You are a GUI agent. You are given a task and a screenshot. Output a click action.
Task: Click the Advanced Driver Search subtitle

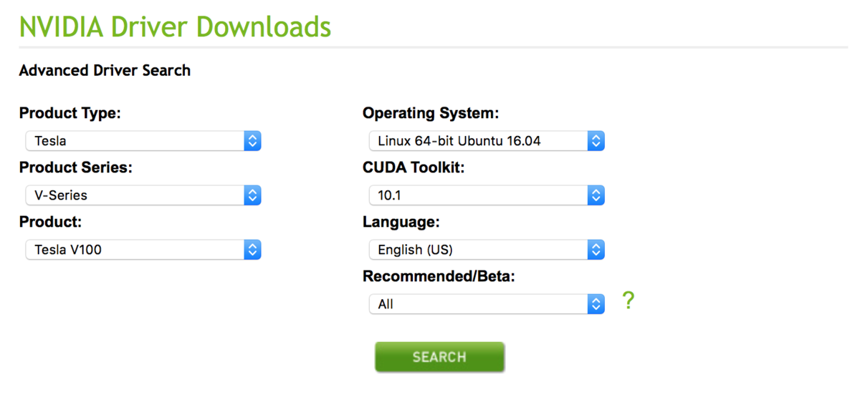pos(105,70)
